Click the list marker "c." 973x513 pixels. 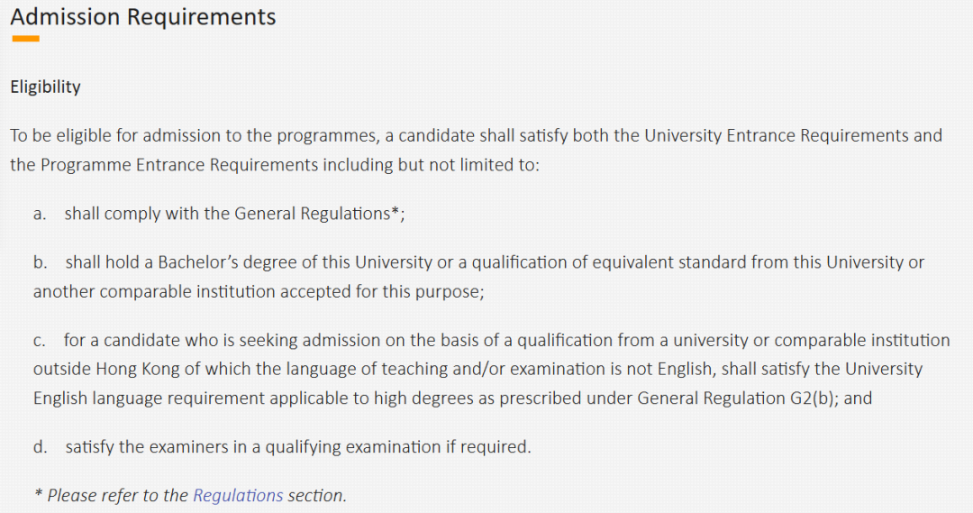[x=40, y=340]
